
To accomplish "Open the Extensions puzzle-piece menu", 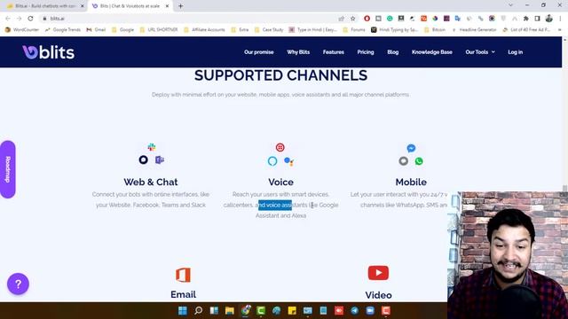I will tap(526, 19).
